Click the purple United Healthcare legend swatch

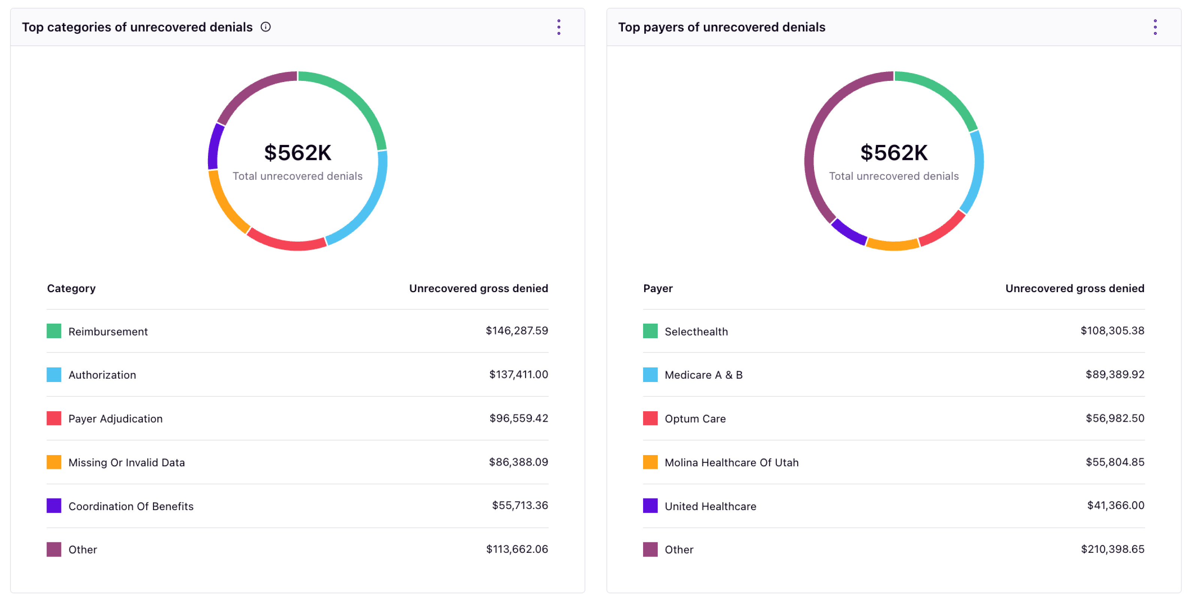(650, 506)
